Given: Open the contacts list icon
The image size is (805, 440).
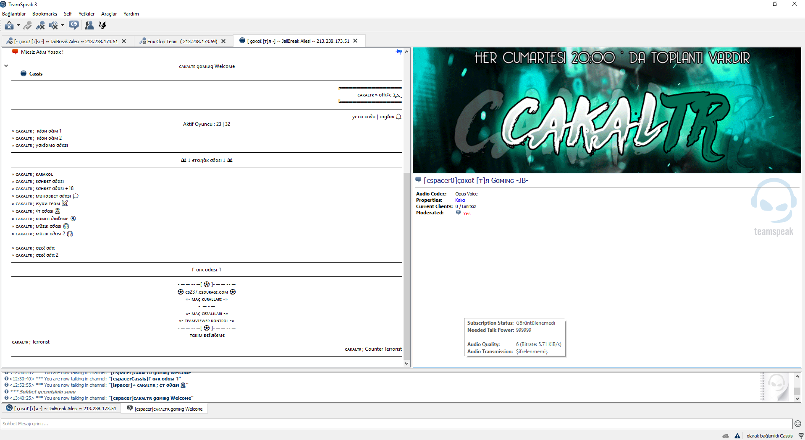Looking at the screenshot, I should point(89,26).
